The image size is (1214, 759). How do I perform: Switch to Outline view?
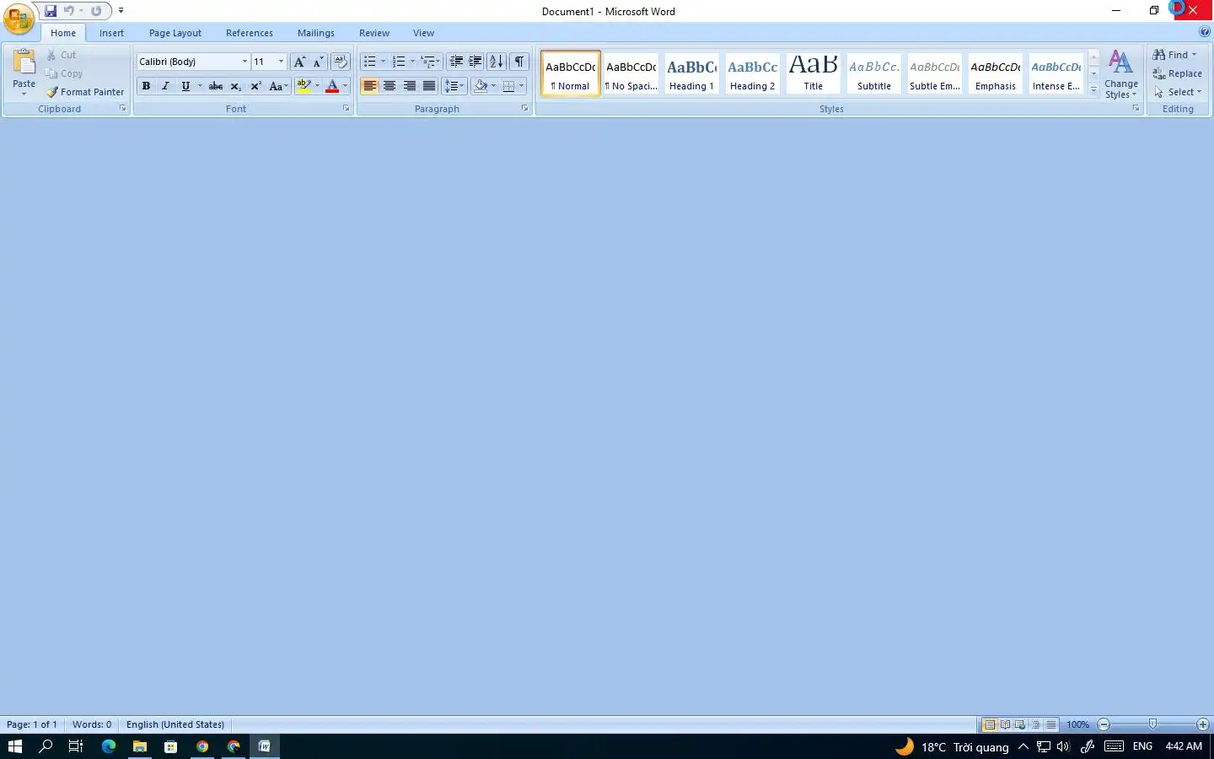coord(1036,724)
